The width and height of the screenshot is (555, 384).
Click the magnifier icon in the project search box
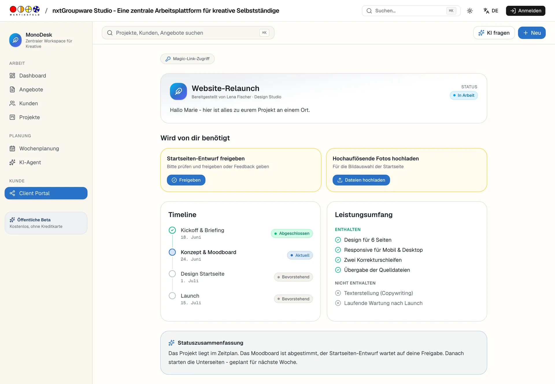pos(110,33)
